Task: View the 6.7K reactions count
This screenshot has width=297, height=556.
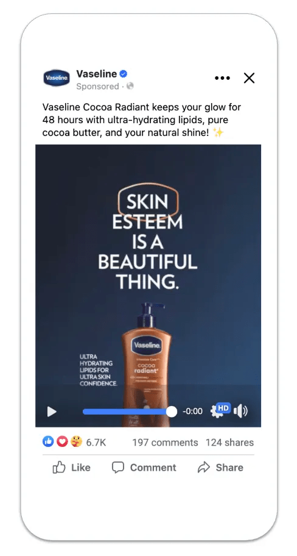Action: point(96,442)
